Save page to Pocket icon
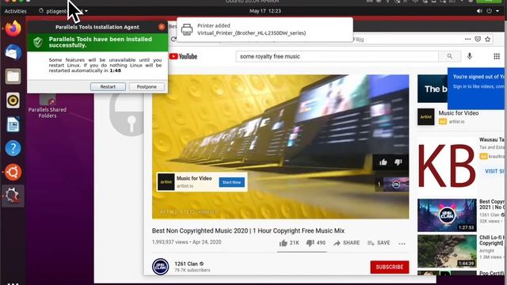507x285 pixels. (478, 39)
